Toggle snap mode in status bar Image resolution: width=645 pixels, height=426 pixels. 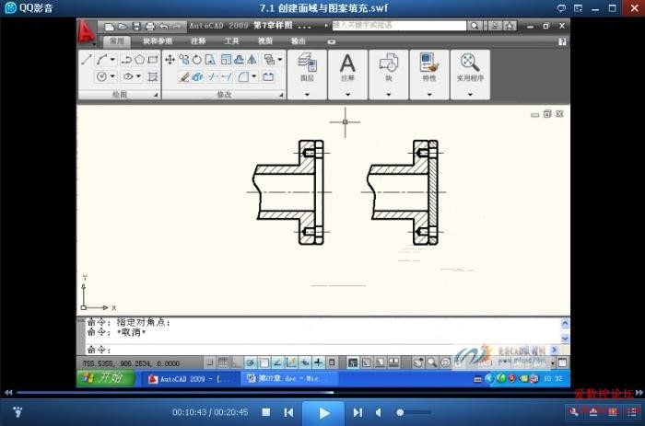[210, 363]
